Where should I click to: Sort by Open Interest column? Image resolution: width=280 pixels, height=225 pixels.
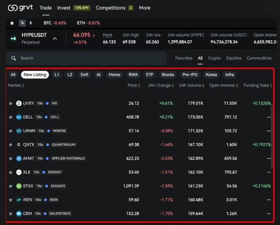click(224, 85)
